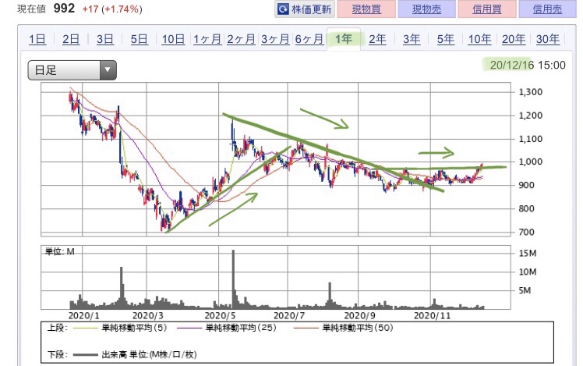Click the 現物買 button
The width and height of the screenshot is (583, 366).
pos(366,9)
